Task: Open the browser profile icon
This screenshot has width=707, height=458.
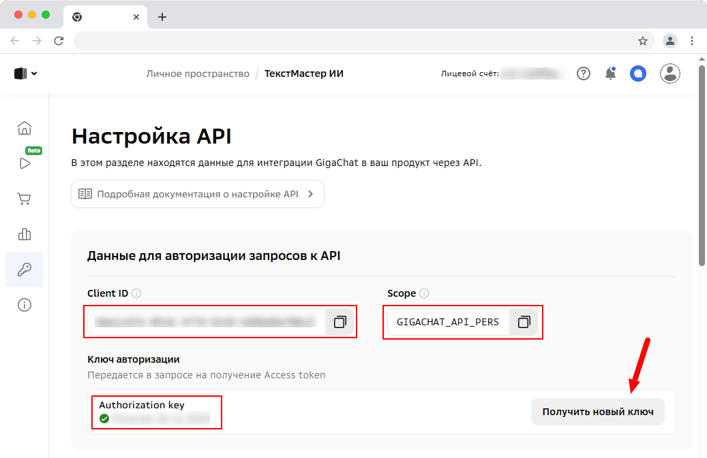Action: 670,41
